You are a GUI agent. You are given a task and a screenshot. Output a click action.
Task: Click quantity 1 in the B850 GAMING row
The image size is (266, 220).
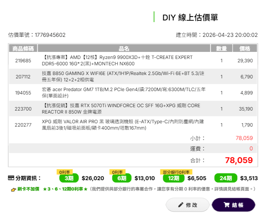[x=221, y=77]
